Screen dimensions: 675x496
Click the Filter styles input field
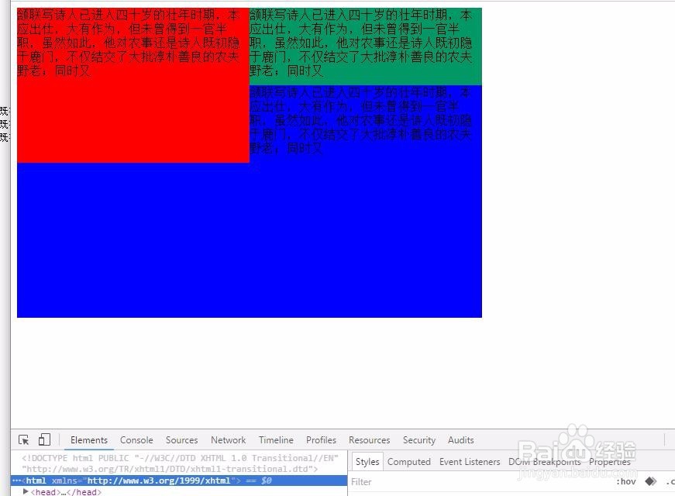click(478, 482)
